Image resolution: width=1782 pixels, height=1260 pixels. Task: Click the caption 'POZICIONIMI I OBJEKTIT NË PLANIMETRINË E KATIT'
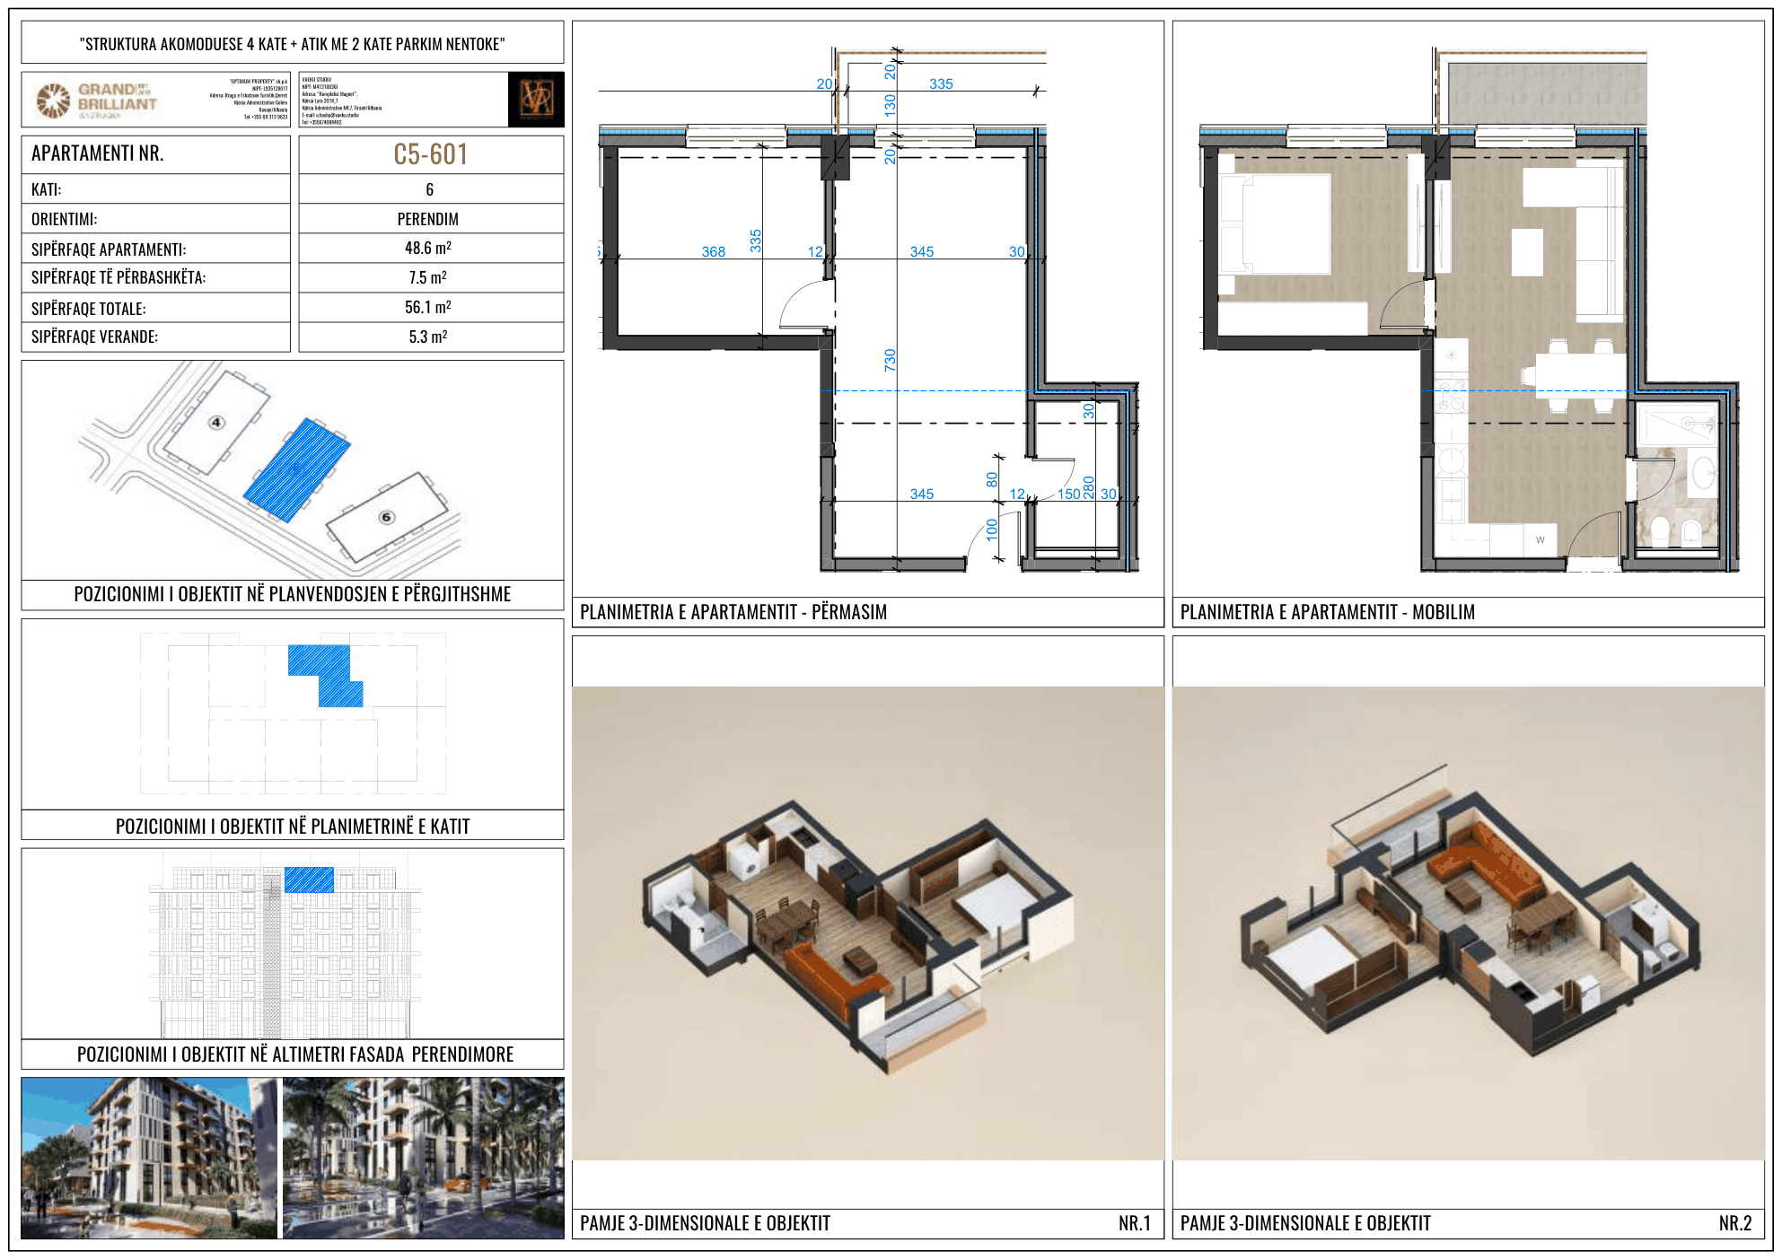pos(293,826)
